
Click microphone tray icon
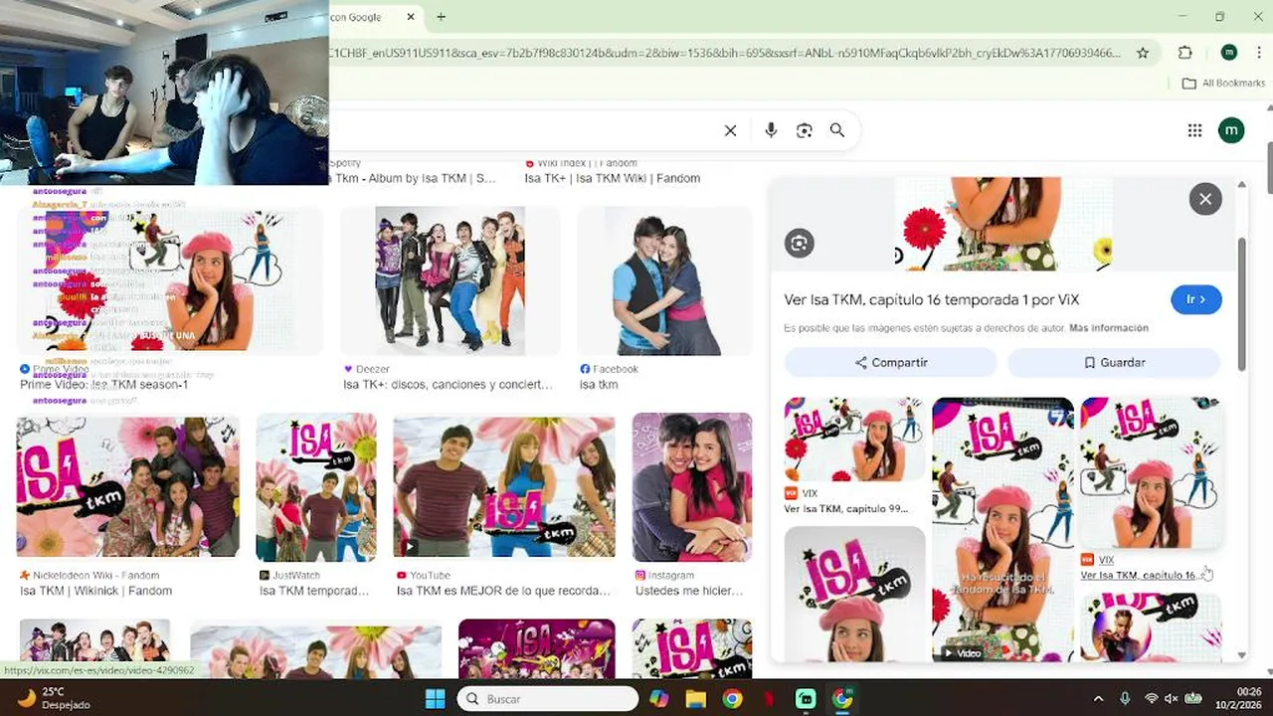pyautogui.click(x=1125, y=699)
